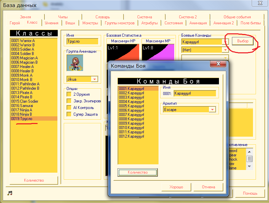Switch to the Монстры tab
Screen dimensions: 269x203
click(90, 23)
